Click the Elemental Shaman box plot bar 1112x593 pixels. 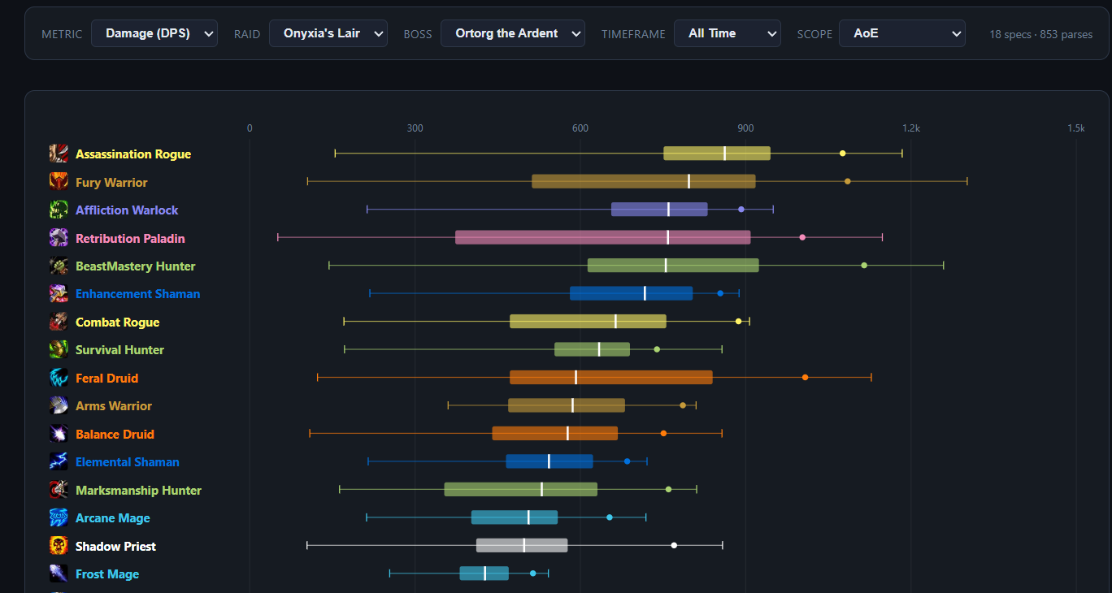tap(549, 461)
